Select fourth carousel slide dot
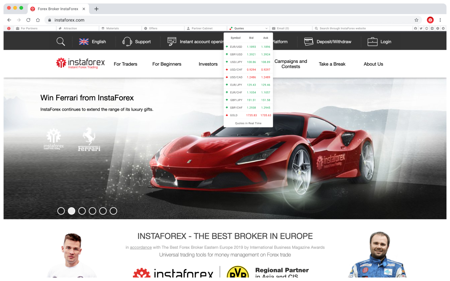Image resolution: width=450 pixels, height=281 pixels. [92, 211]
